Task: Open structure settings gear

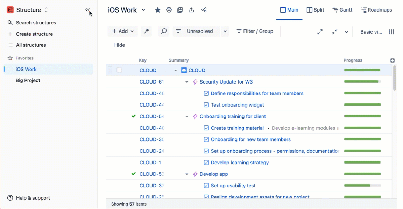Action: 169,10
